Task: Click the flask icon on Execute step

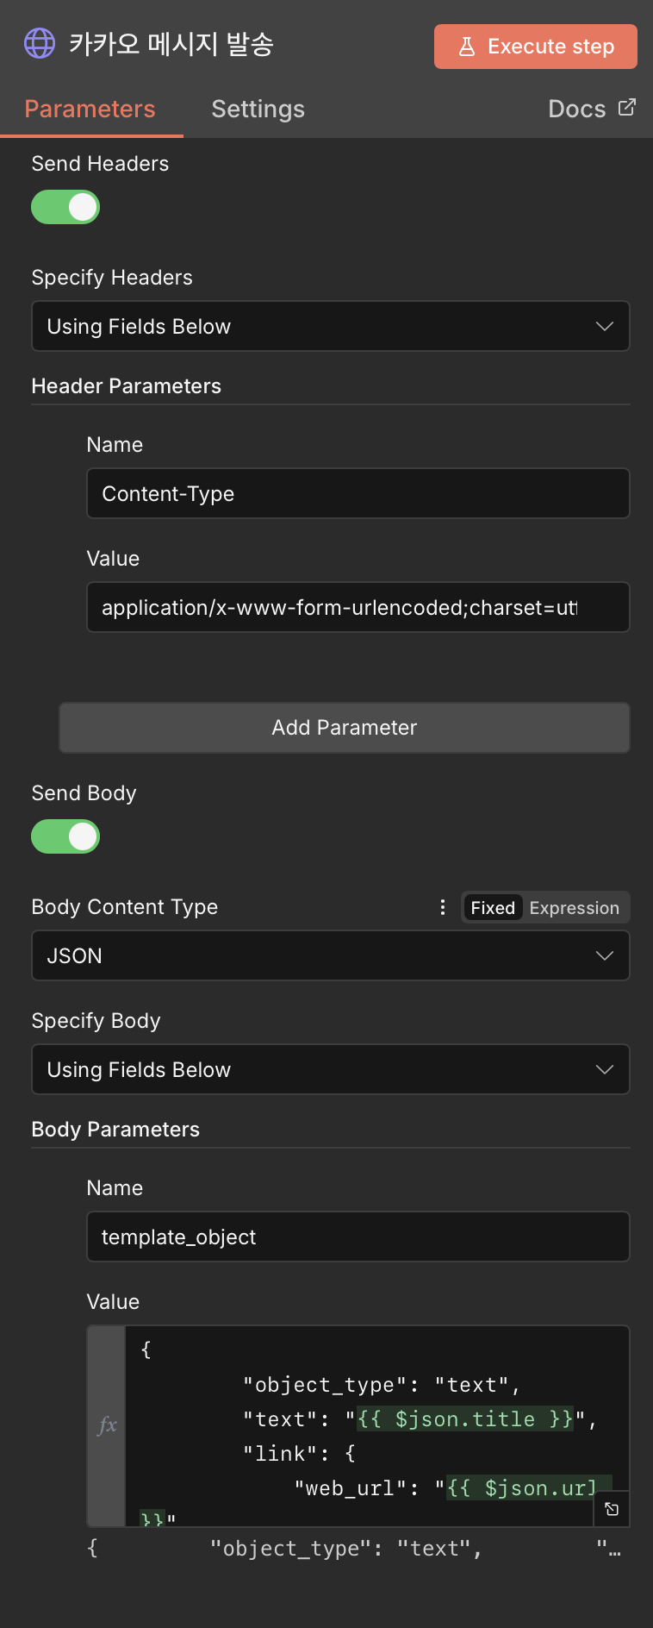Action: (x=467, y=47)
